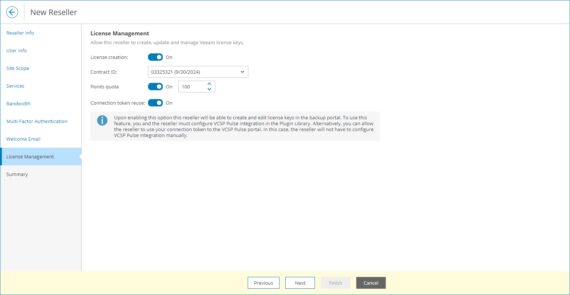
Task: Click the 'Connection token reuse:' label
Action: point(118,103)
